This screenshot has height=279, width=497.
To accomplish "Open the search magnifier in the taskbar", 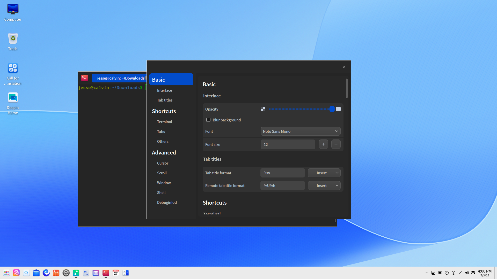I will 26,273.
